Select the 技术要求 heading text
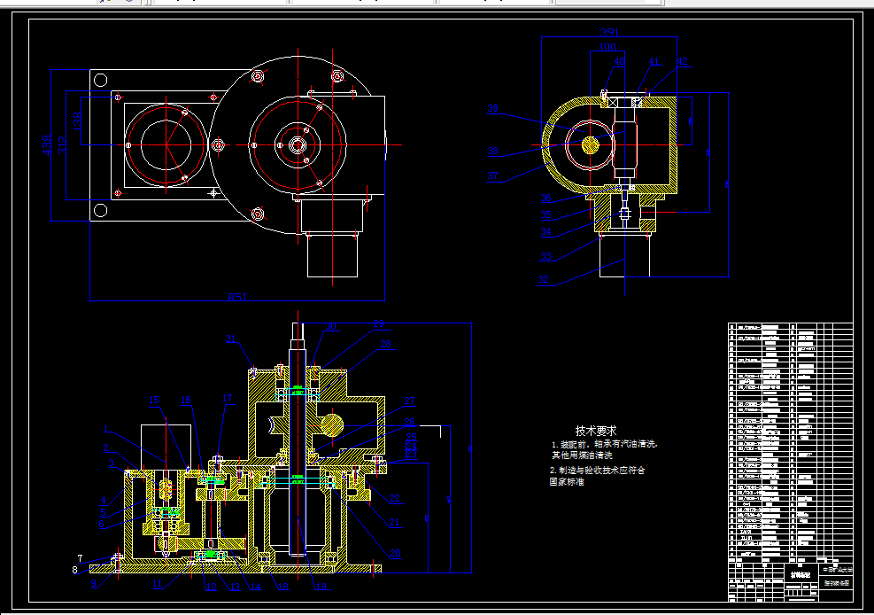The height and width of the screenshot is (615, 874). click(596, 431)
